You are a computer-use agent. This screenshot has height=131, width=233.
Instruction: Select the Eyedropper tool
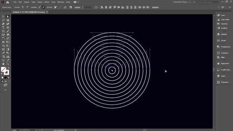3,53
